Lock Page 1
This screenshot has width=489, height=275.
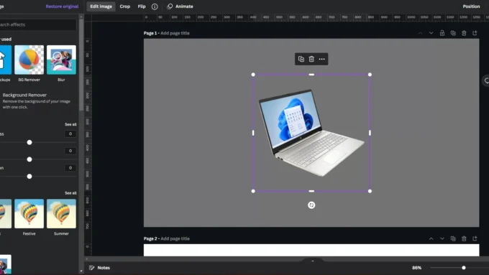pyautogui.click(x=442, y=33)
